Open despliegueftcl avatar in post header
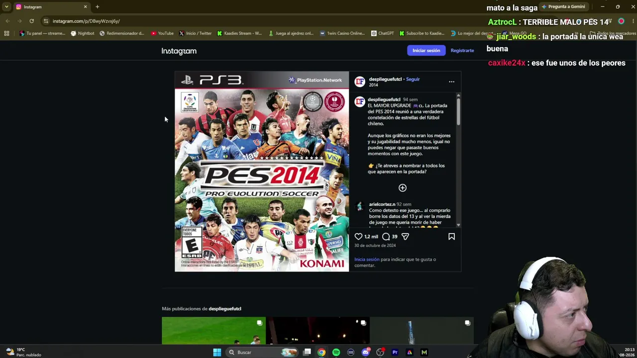The height and width of the screenshot is (358, 637). [360, 82]
